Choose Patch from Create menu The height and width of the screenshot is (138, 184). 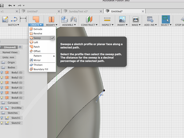(42, 47)
